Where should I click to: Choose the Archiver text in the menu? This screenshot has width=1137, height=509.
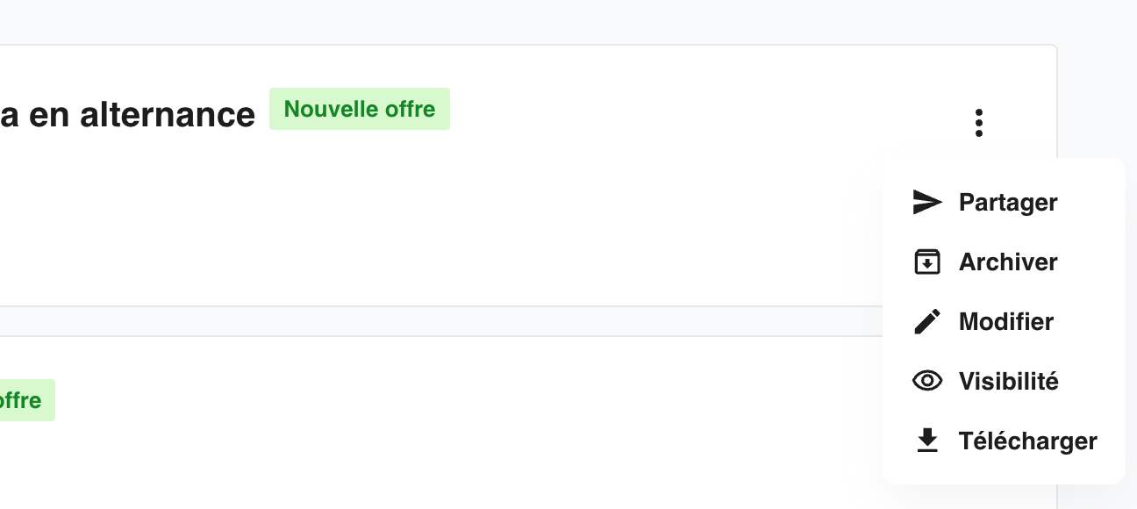(x=1008, y=262)
